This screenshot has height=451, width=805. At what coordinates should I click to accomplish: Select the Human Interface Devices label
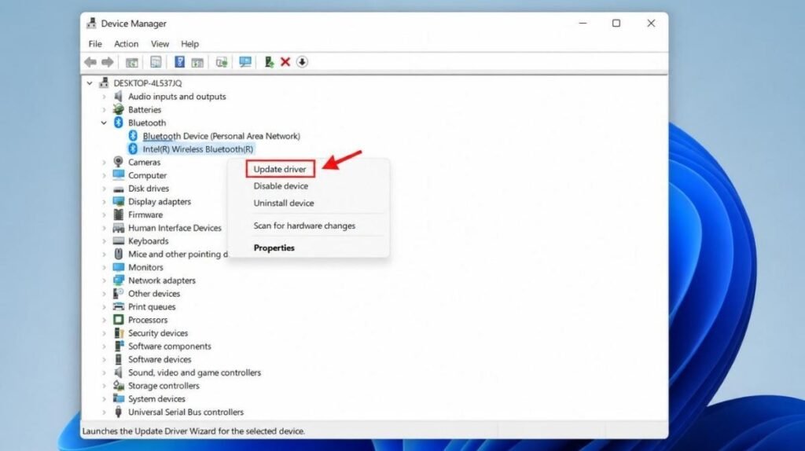tap(175, 228)
